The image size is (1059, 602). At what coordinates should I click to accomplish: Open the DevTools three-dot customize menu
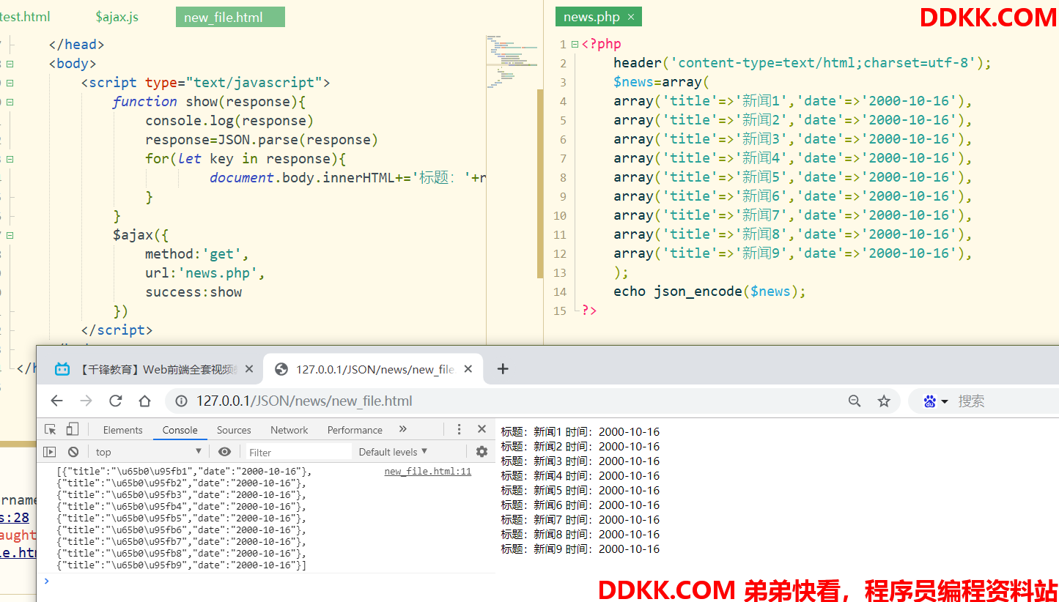(459, 429)
